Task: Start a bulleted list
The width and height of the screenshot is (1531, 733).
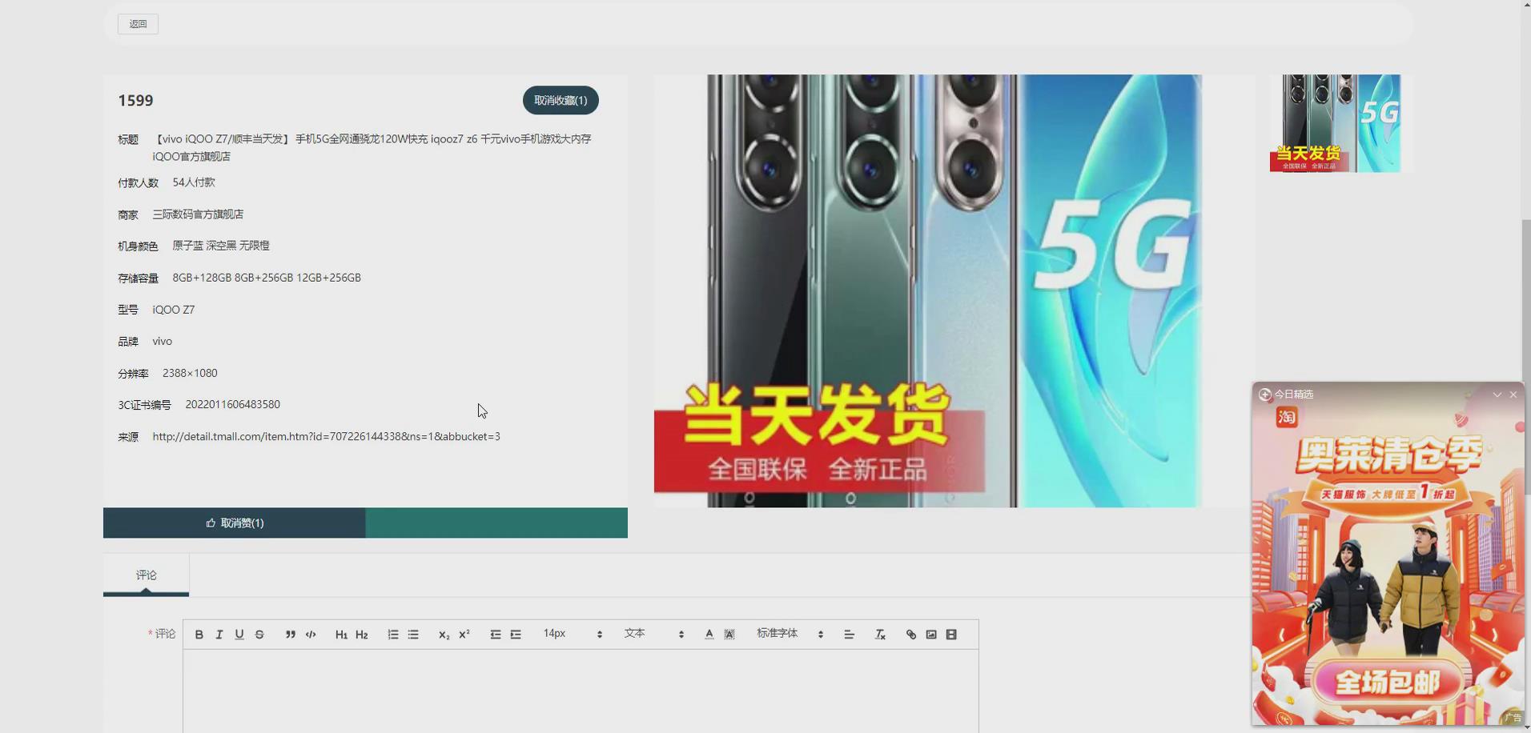Action: pos(413,635)
